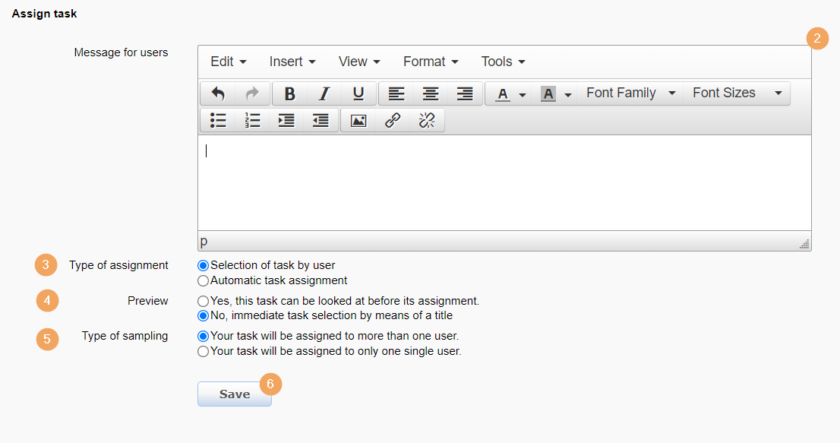This screenshot has height=443, width=840.
Task: Toggle Bold formatting in editor toolbar
Action: pyautogui.click(x=289, y=93)
